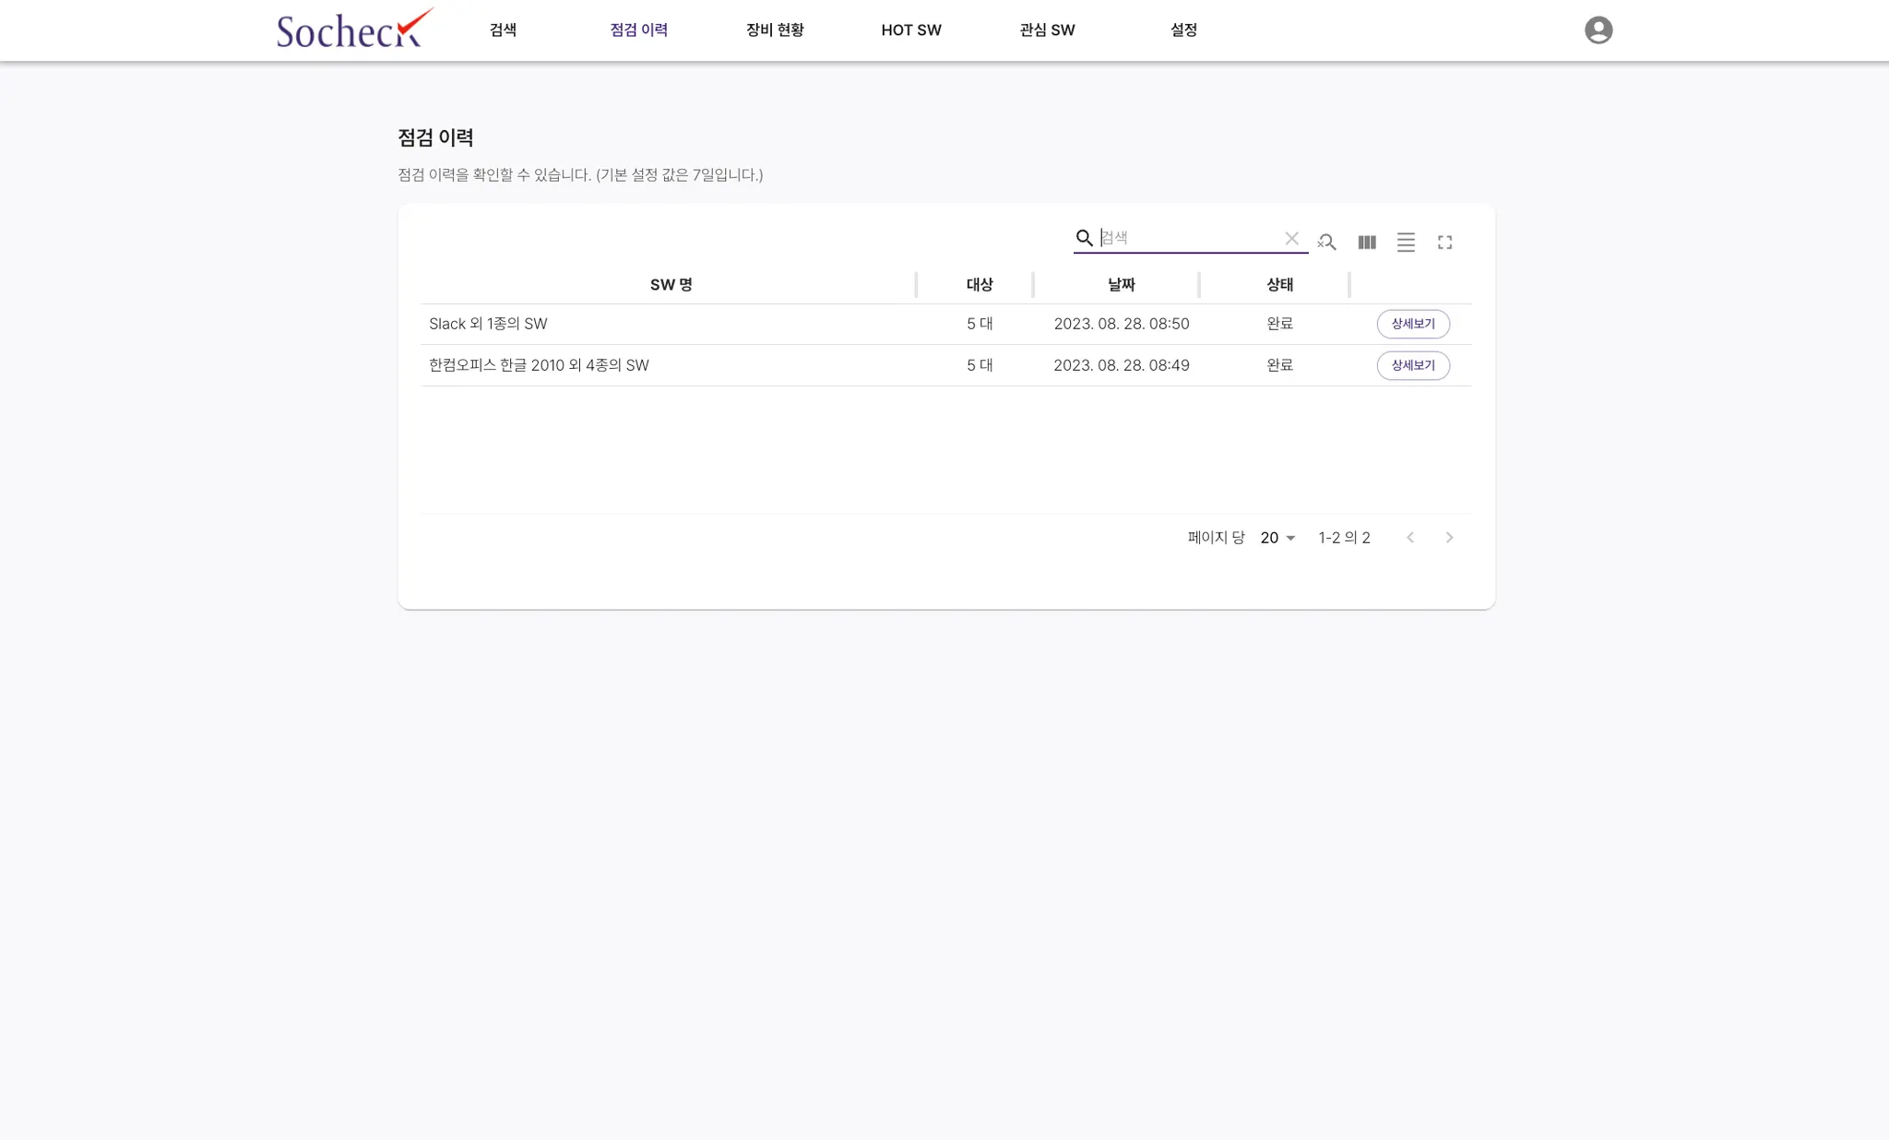Screen dimensions: 1889x1140
Task: Click the reset search icon
Action: click(1326, 242)
